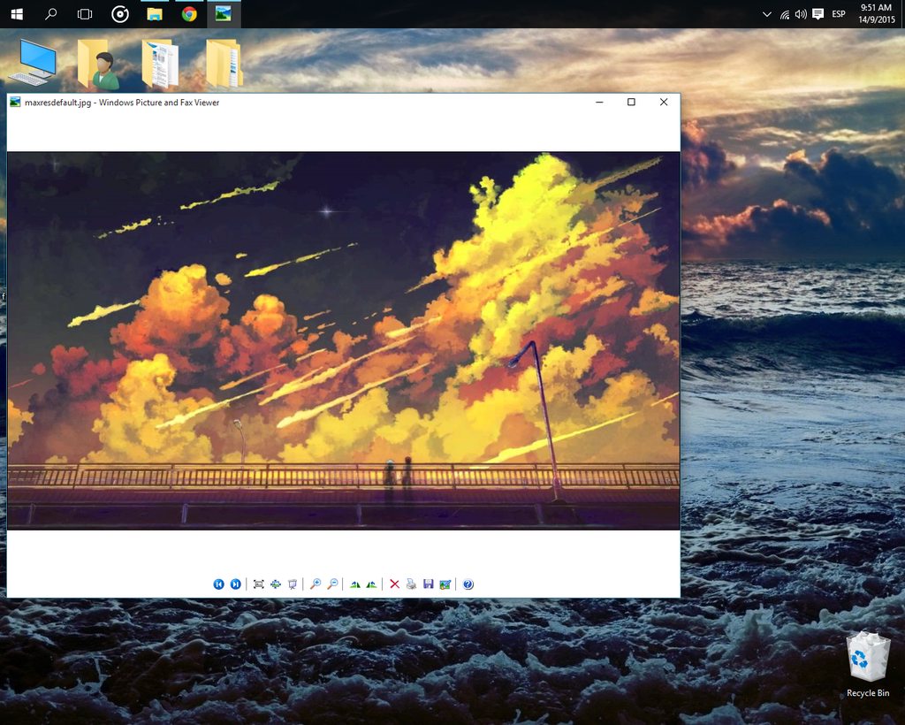Open the clock showing 9:51 AM
The image size is (905, 725).
point(876,14)
